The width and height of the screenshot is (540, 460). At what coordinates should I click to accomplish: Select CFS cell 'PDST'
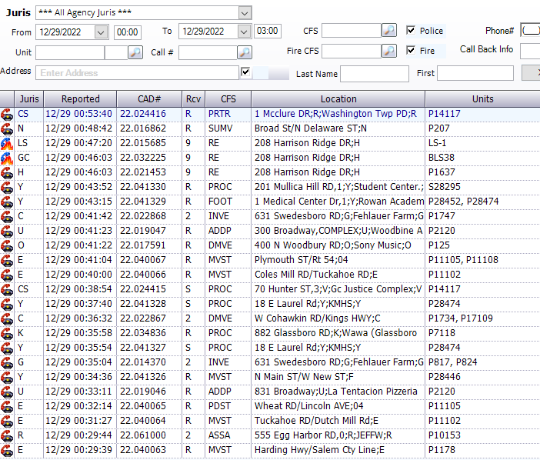[x=219, y=406]
